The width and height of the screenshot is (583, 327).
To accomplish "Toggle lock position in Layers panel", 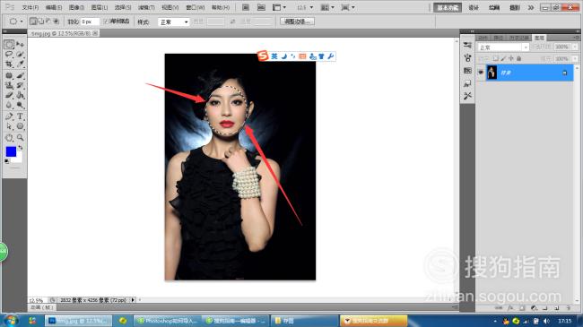I will coord(511,59).
